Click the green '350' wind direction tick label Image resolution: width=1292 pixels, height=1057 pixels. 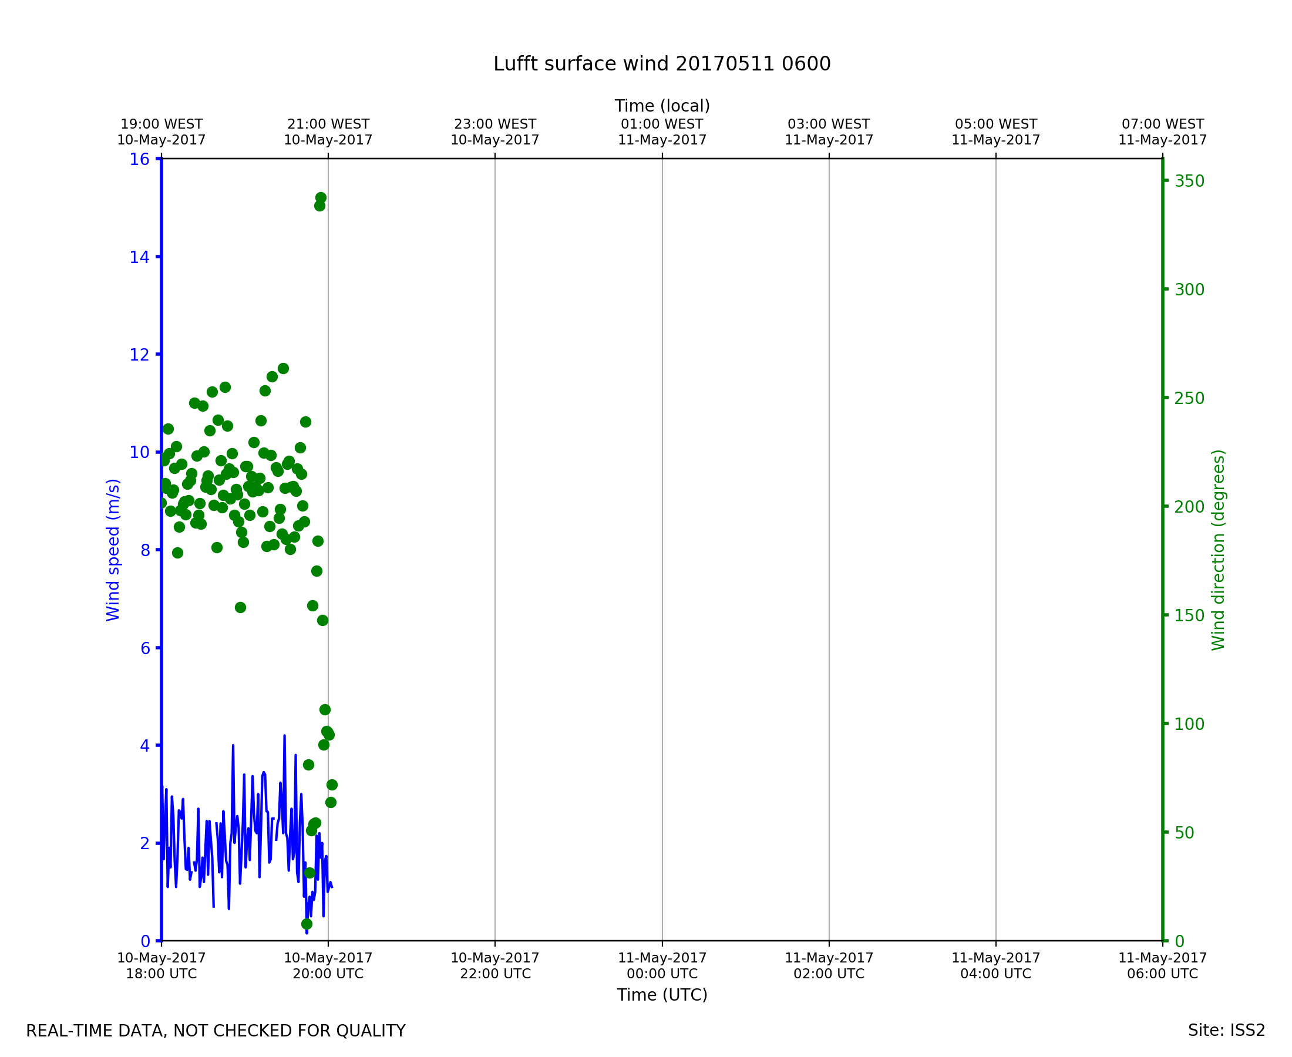[x=1189, y=181]
